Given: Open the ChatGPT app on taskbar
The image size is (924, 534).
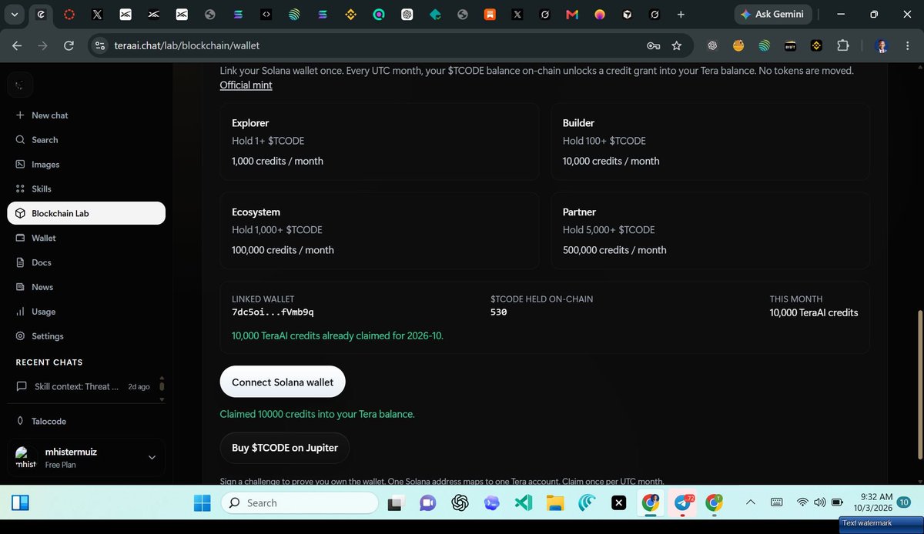Looking at the screenshot, I should click(460, 502).
